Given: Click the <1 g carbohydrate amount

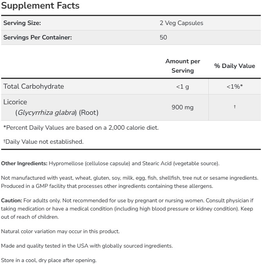Looking at the screenshot, I should point(182,87).
